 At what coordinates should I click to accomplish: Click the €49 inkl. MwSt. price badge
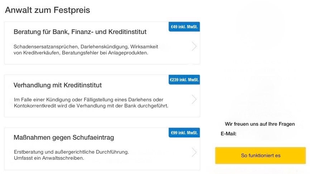pos(184,27)
